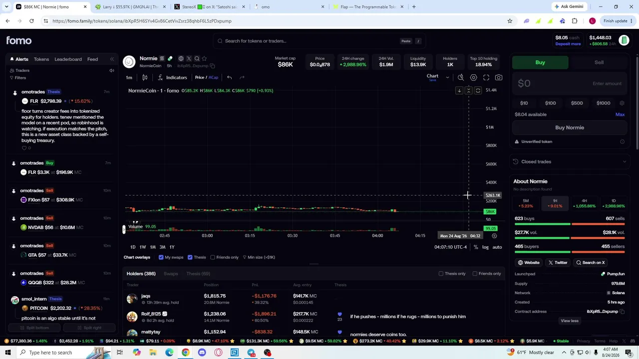
Task: Click the Normie token avatar
Action: (129, 61)
